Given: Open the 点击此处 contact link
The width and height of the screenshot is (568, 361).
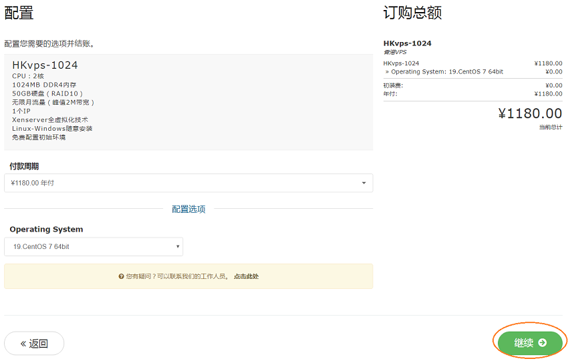Looking at the screenshot, I should click(x=246, y=276).
